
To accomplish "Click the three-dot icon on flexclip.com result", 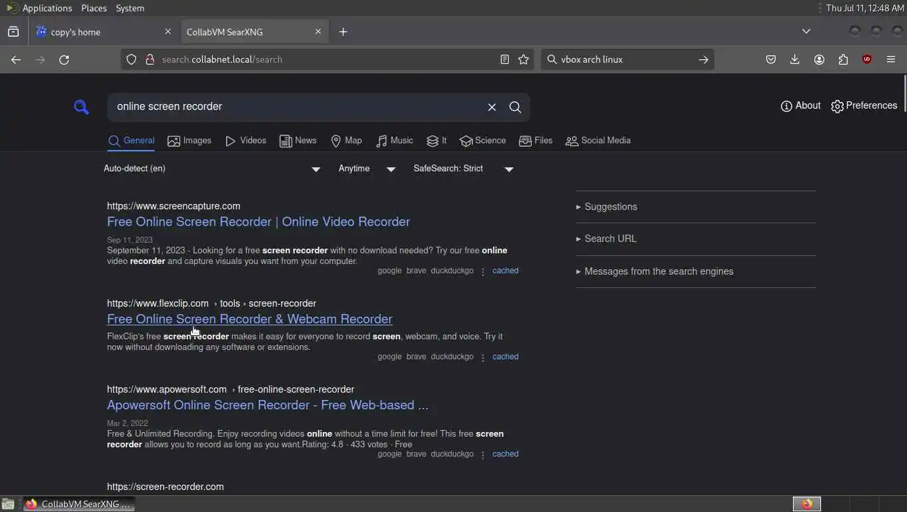I will click(x=483, y=357).
